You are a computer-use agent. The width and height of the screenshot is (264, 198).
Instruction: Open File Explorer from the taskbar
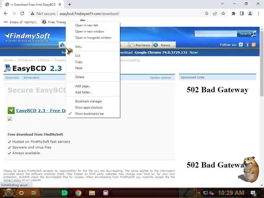pos(92,193)
